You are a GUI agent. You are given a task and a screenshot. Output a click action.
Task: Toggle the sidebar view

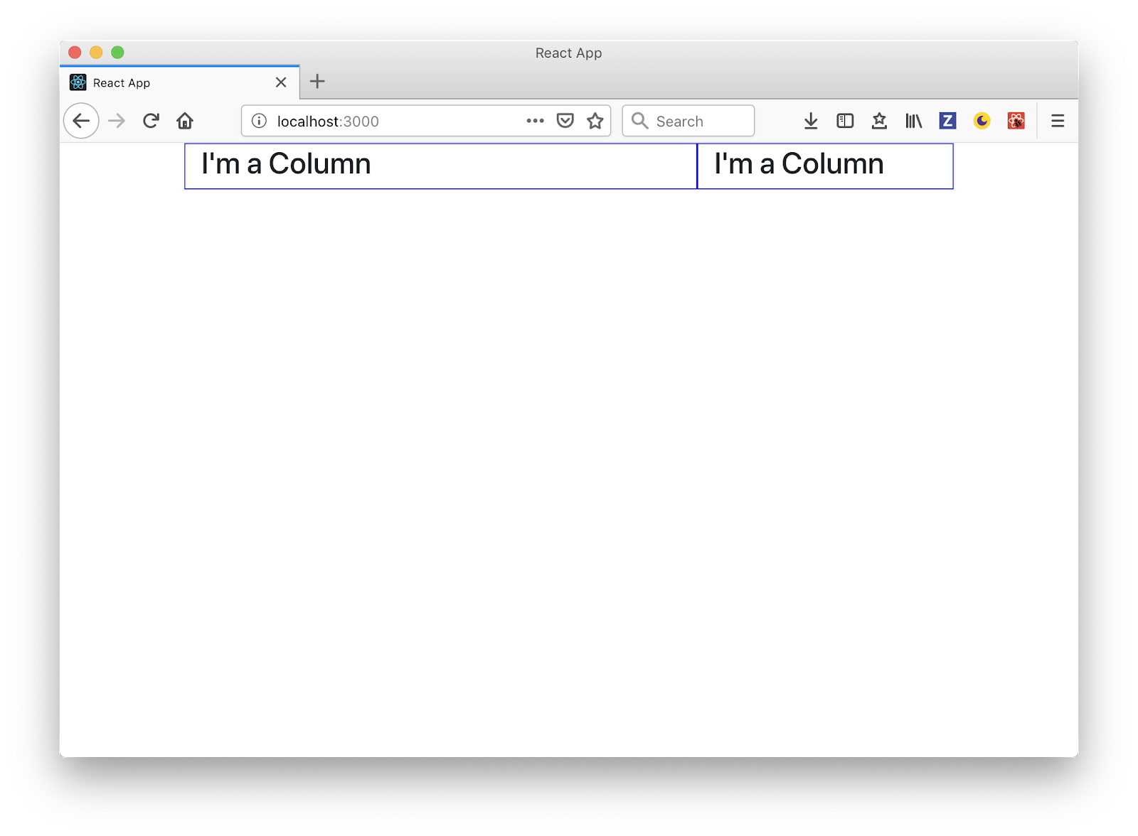point(845,121)
